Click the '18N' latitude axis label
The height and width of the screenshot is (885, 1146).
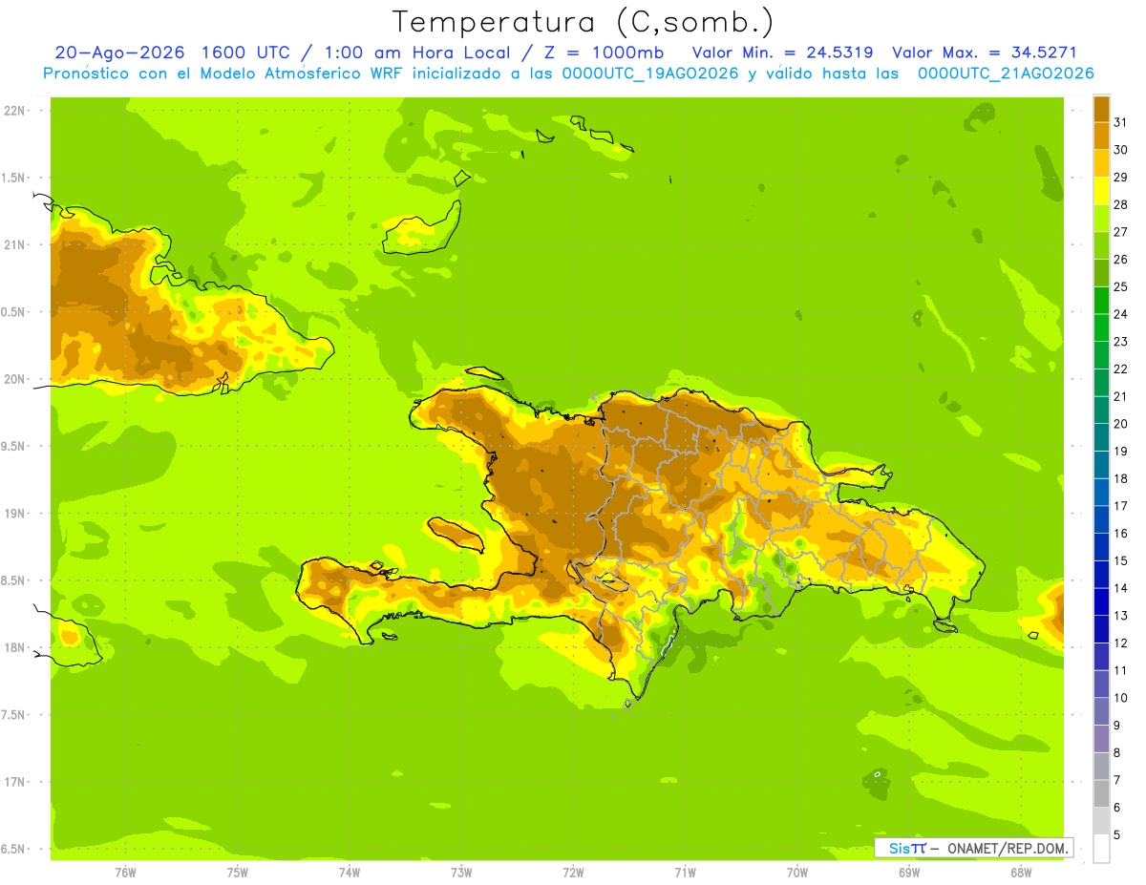click(x=15, y=647)
